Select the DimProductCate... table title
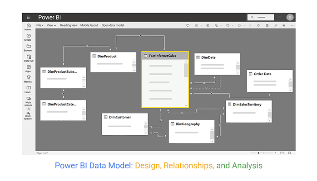The image size is (317, 181). point(62,104)
